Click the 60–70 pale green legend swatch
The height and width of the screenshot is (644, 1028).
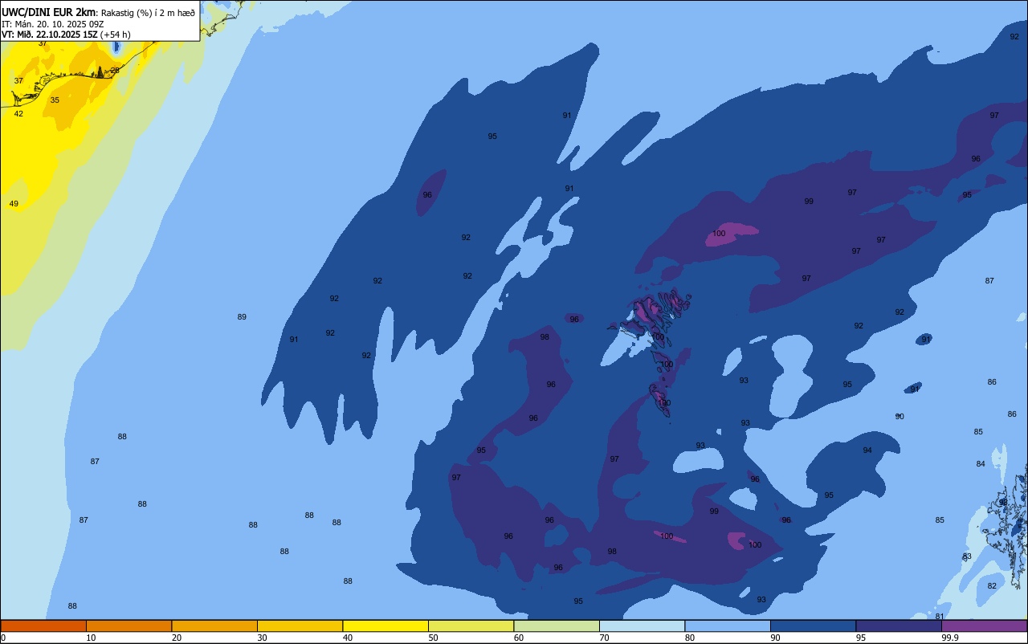(557, 626)
